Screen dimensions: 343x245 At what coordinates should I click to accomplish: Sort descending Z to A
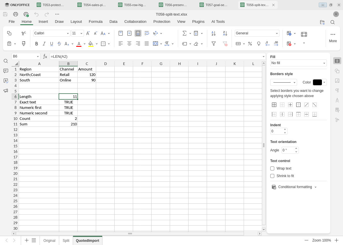click(x=225, y=33)
